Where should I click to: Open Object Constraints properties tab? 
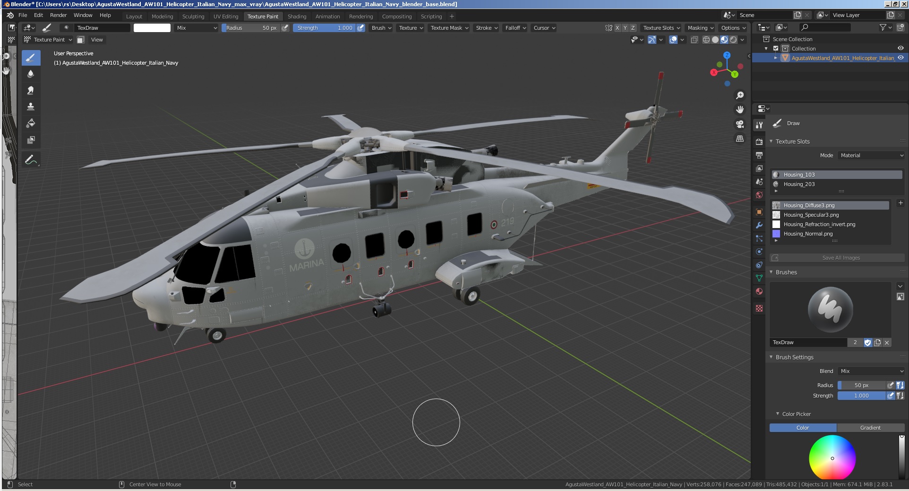tap(759, 265)
